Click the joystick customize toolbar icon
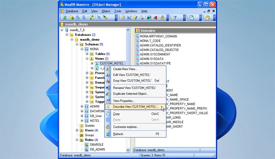The image size is (275, 159). pyautogui.click(x=162, y=17)
